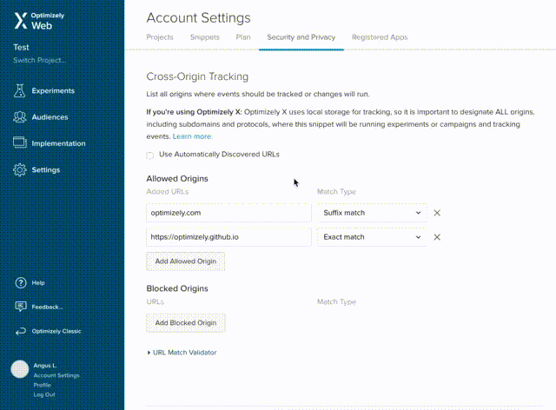Screen dimensions: 556x410
Task: Click the Account Settings page title
Action: pos(198,17)
